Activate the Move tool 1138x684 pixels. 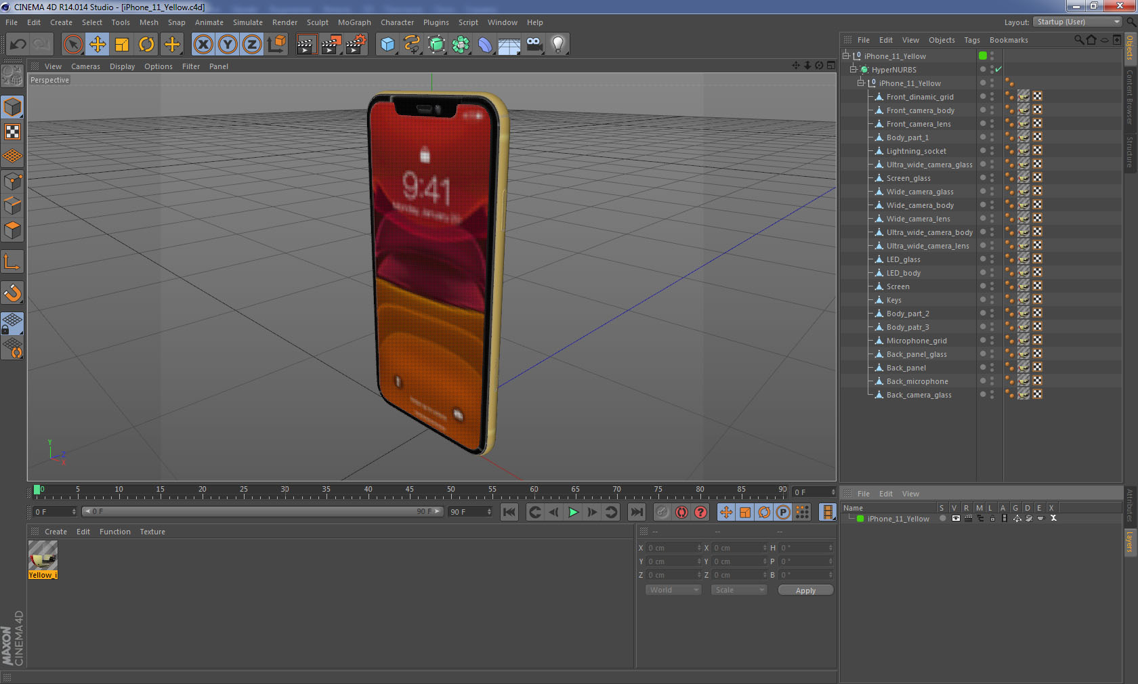(x=98, y=45)
